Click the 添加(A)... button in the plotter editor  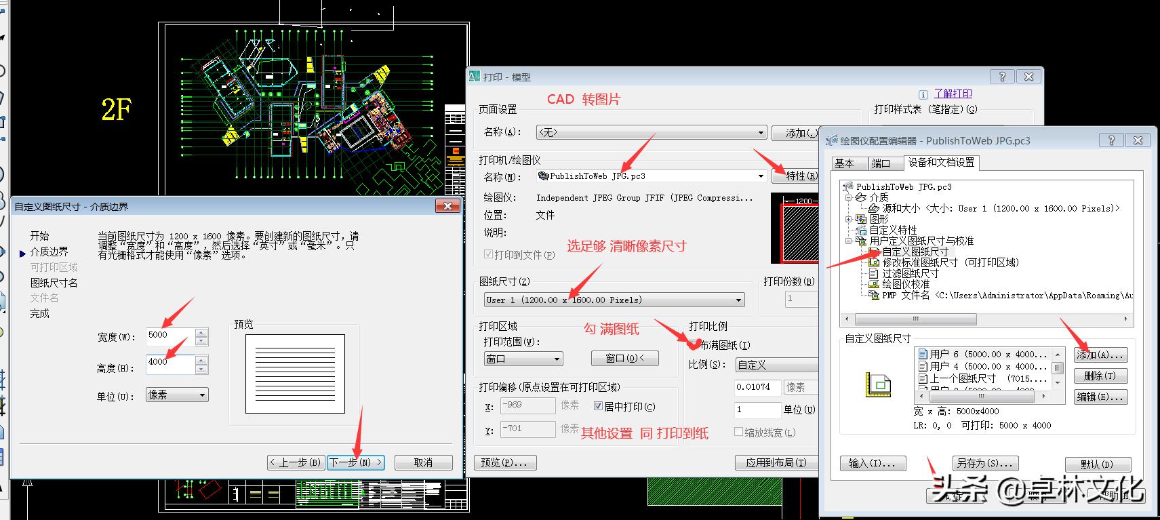pos(1101,355)
